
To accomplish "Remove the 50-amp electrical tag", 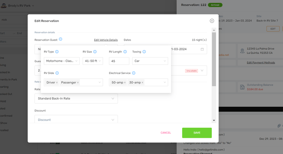I will tap(125, 83).
